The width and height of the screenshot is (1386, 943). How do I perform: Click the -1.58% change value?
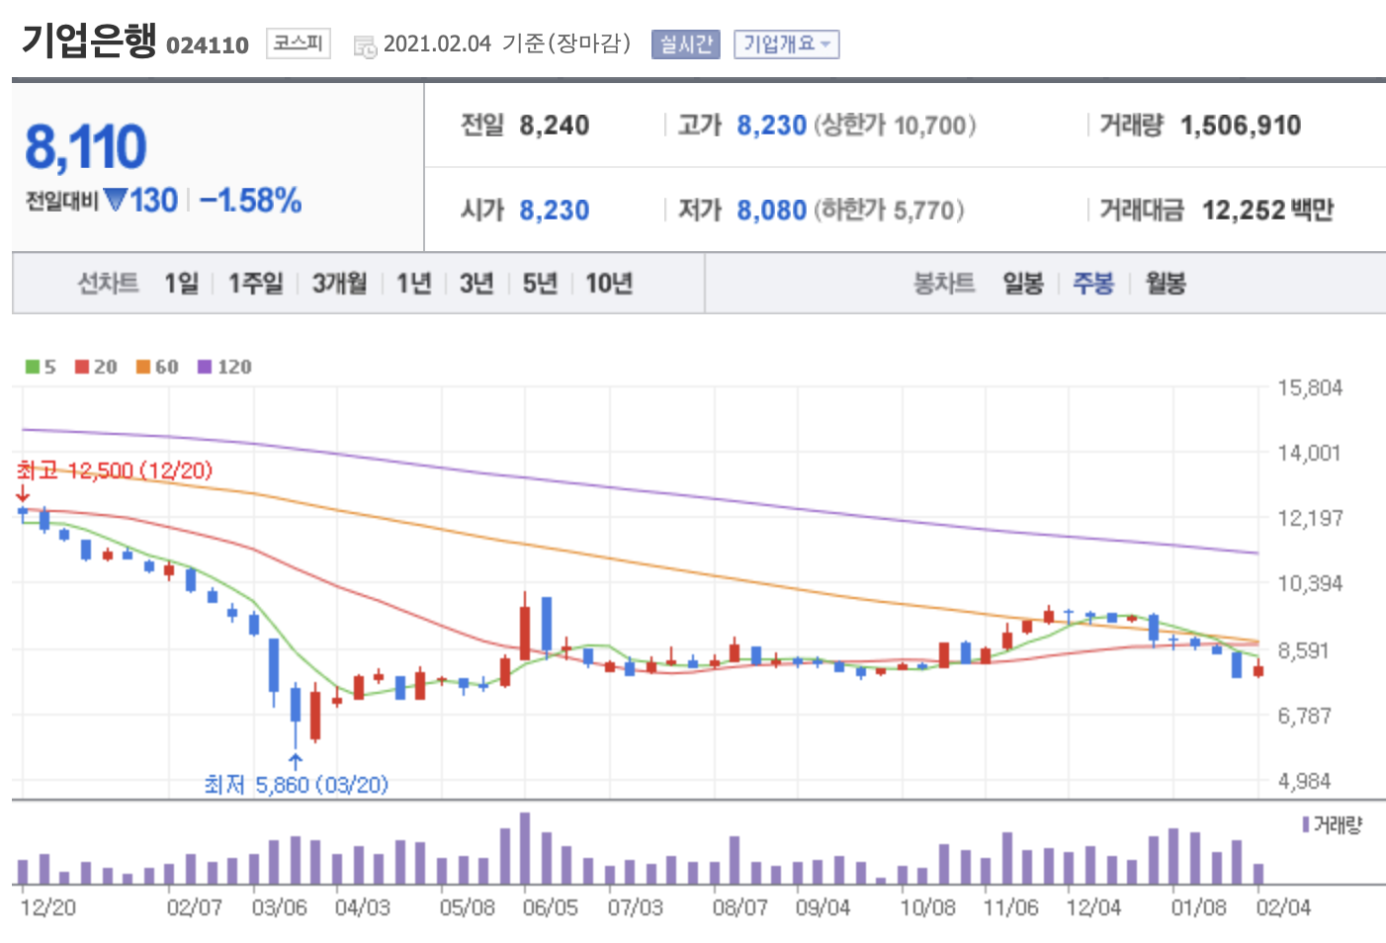[x=250, y=201]
